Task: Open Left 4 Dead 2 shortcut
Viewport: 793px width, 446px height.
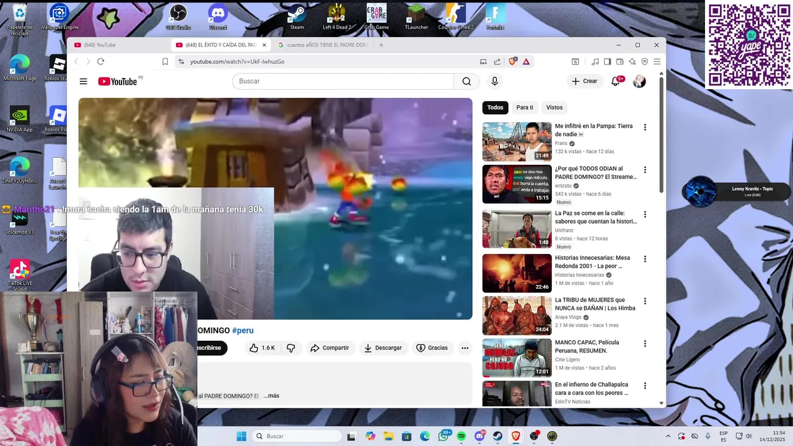Action: (336, 17)
